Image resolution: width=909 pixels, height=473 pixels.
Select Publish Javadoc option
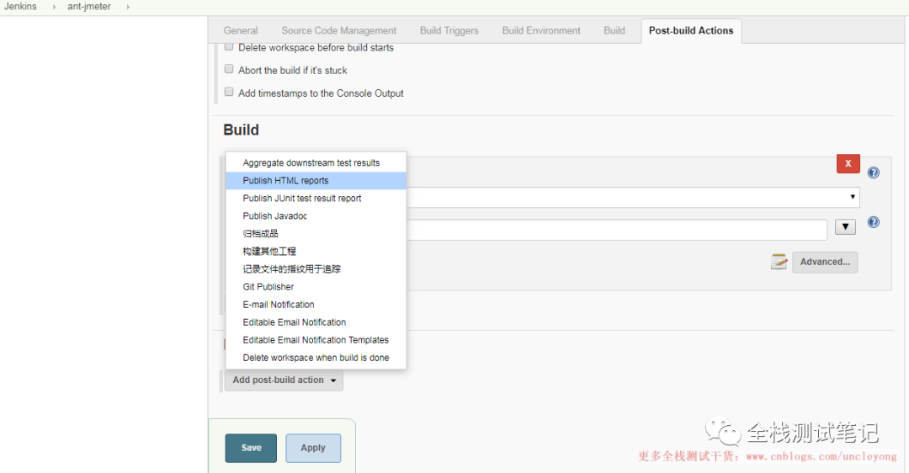[x=316, y=216]
